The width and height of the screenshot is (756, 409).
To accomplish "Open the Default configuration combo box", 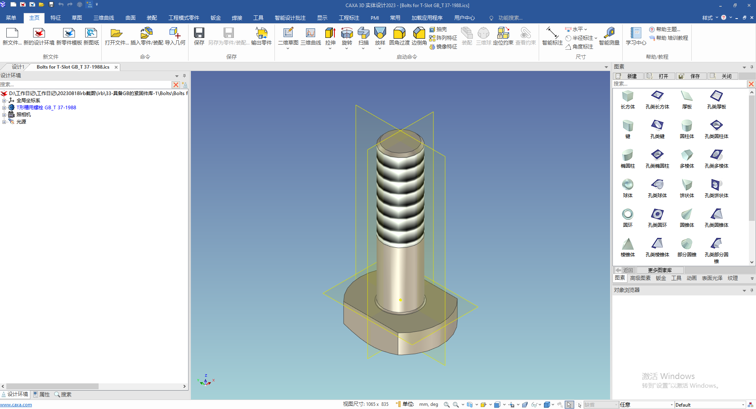I will [710, 405].
